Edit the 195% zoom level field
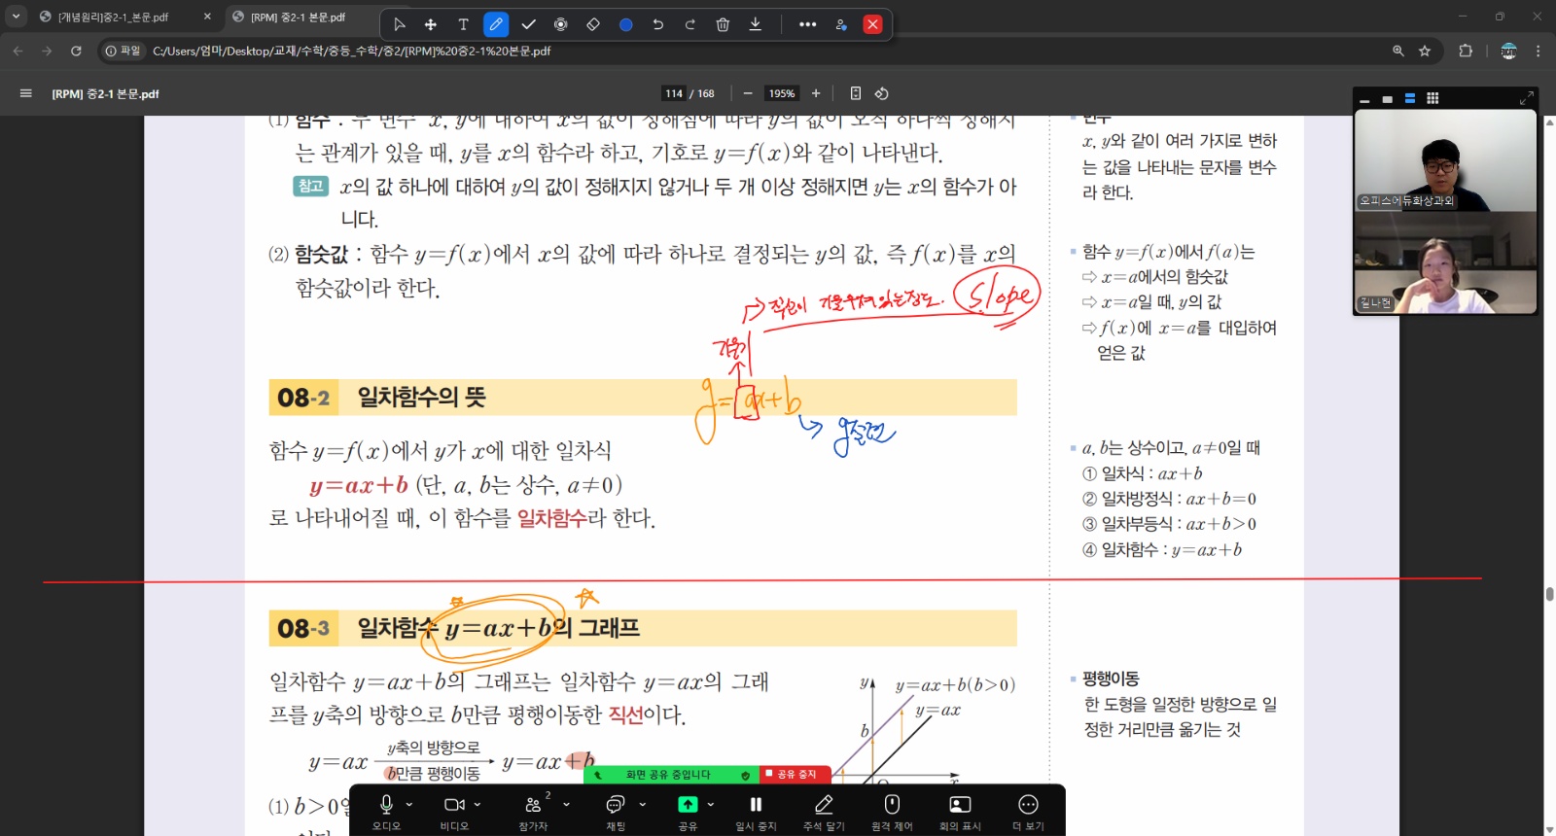Screen dimensions: 1556x836 782,93
